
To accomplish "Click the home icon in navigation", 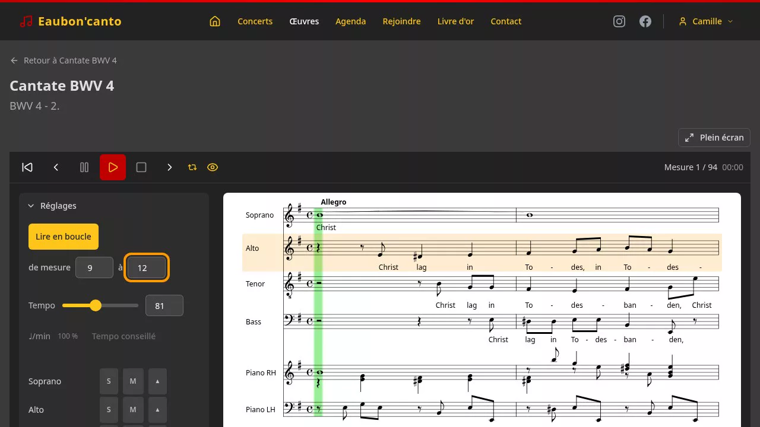I will pos(215,21).
